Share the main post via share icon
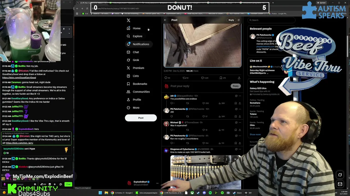 click(239, 78)
